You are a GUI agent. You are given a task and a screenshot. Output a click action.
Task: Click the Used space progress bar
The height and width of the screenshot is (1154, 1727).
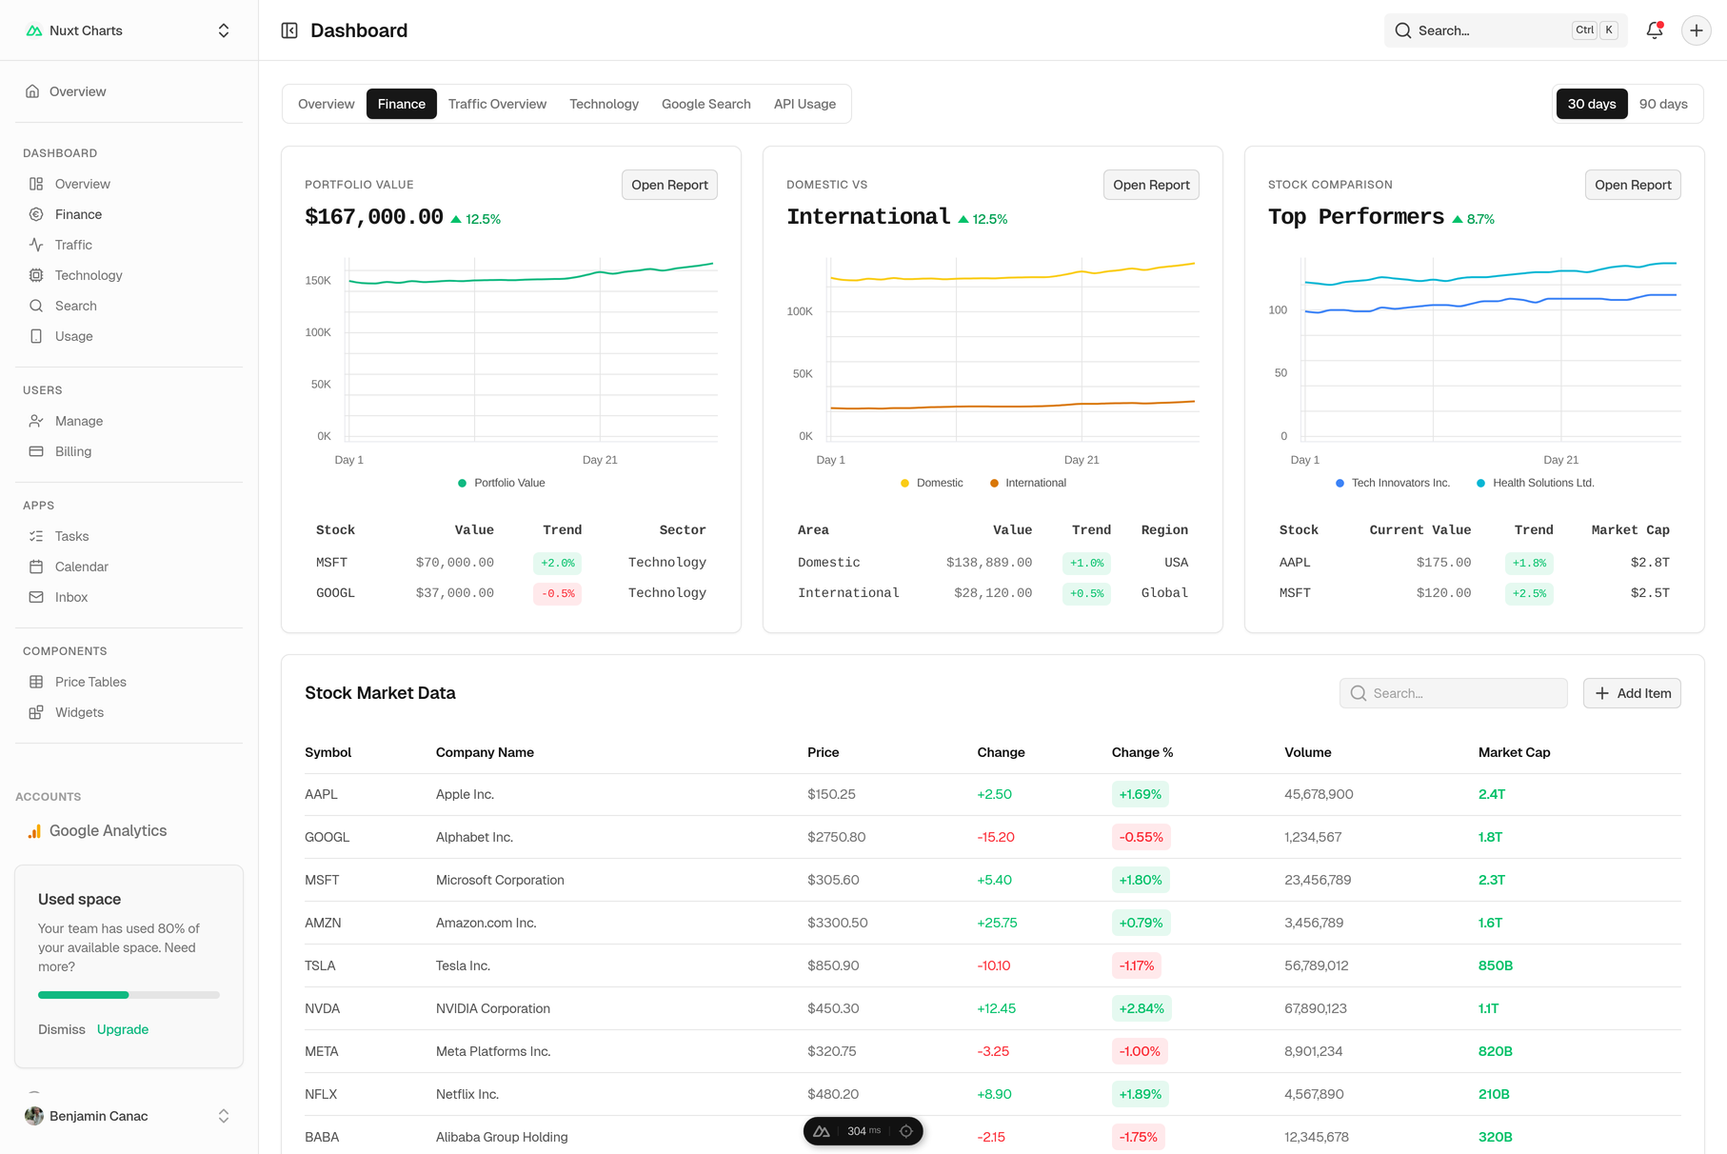pos(129,995)
